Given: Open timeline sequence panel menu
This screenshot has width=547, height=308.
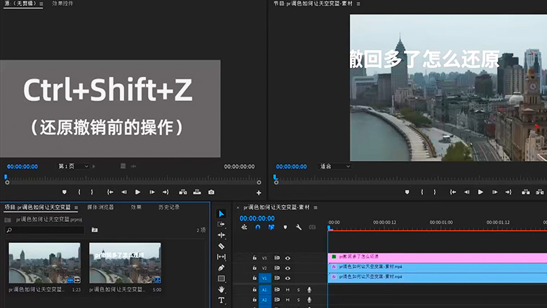Looking at the screenshot, I should click(x=316, y=207).
